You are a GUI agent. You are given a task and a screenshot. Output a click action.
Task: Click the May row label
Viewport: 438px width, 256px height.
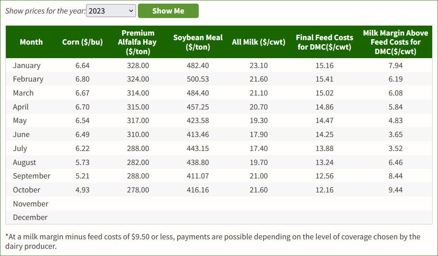pyautogui.click(x=20, y=120)
